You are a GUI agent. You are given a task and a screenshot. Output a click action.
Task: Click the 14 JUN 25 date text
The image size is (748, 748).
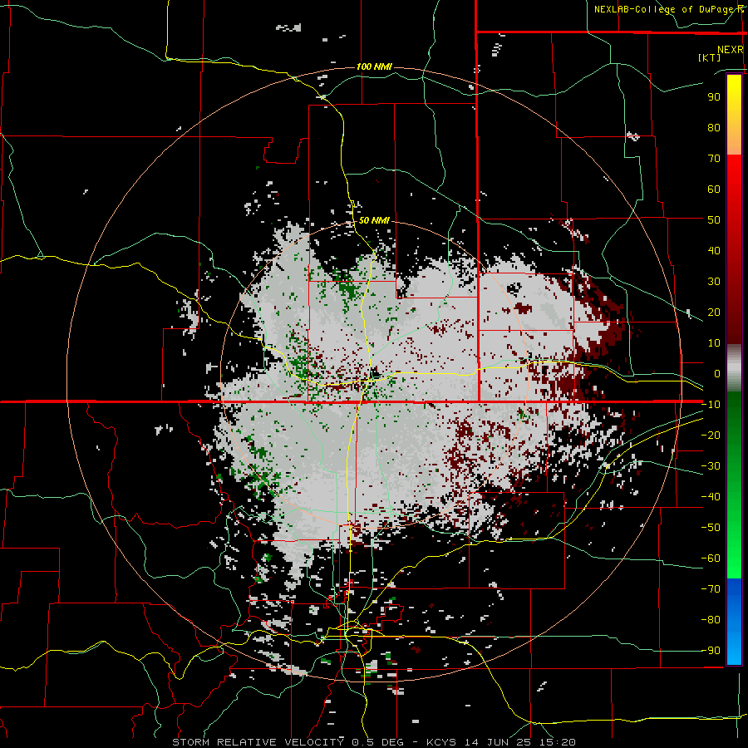click(498, 742)
